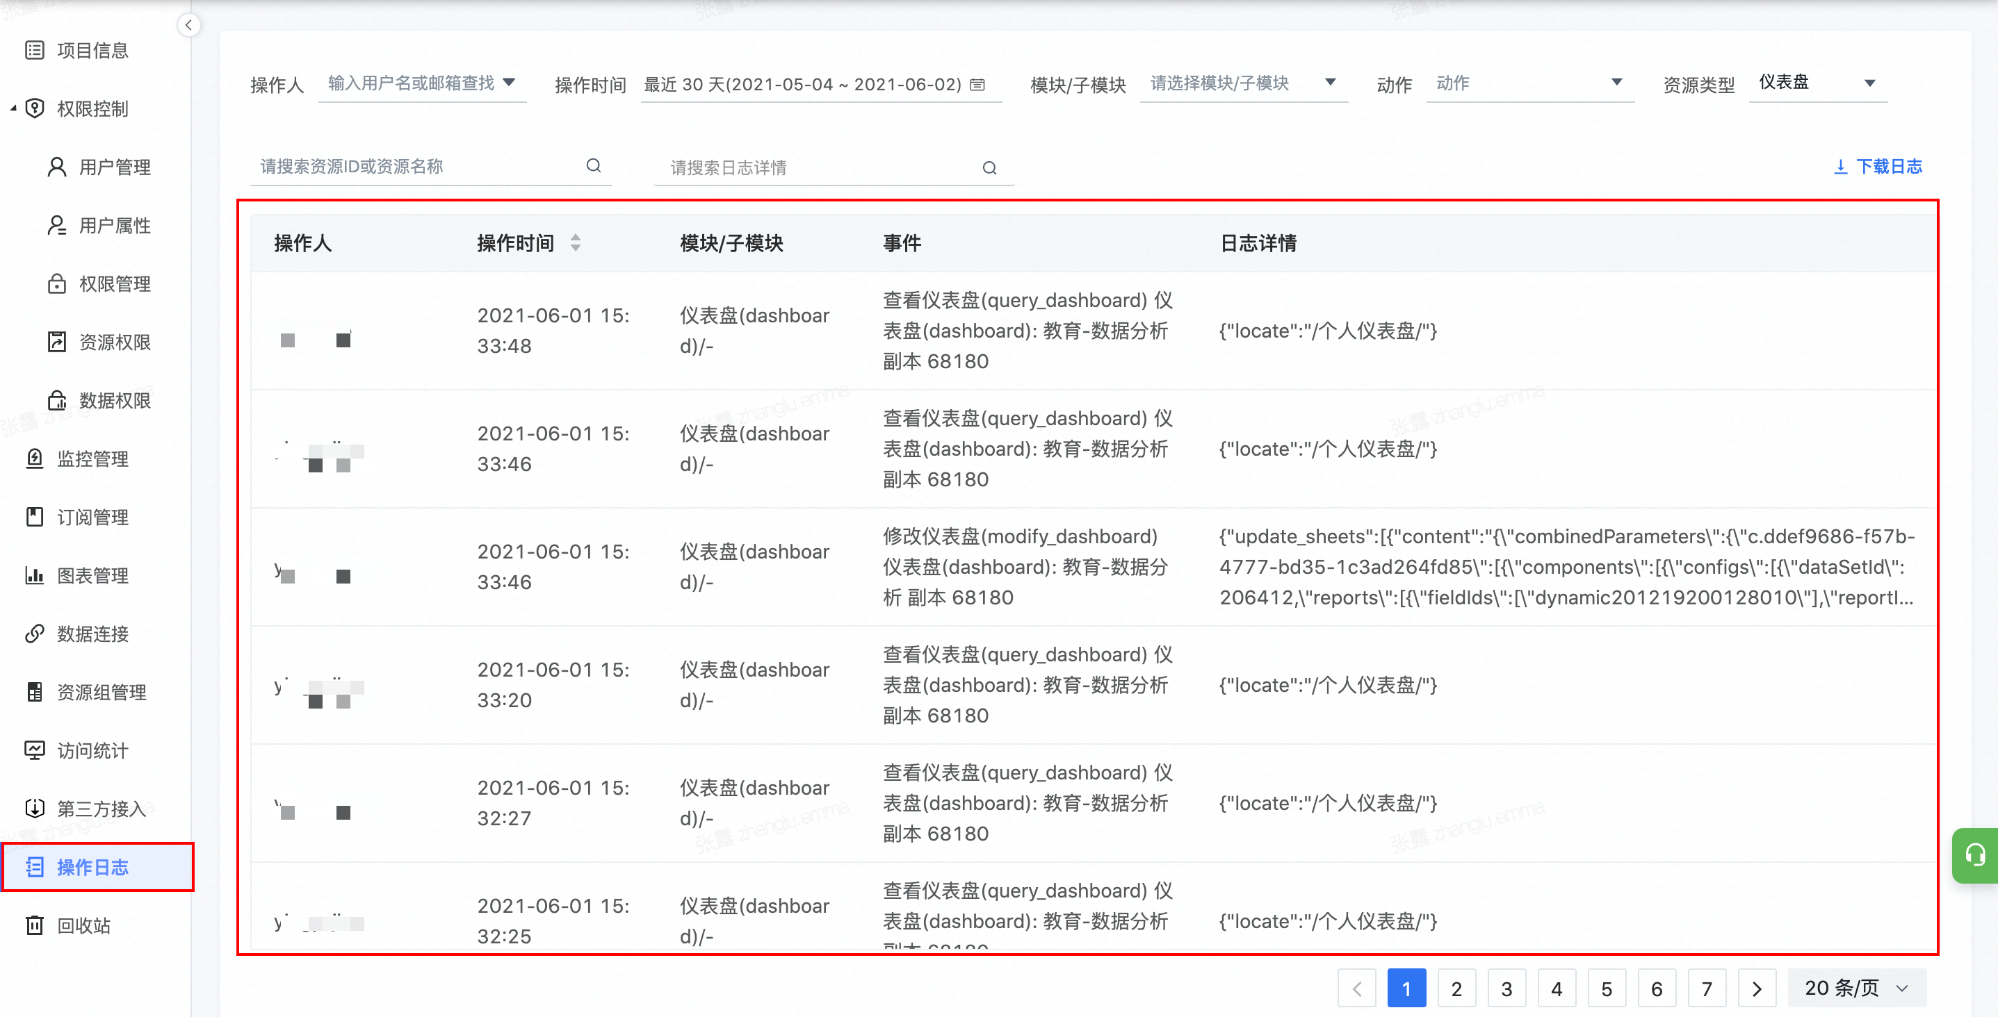
Task: Click the log detail search magnifier icon
Action: pyautogui.click(x=989, y=168)
